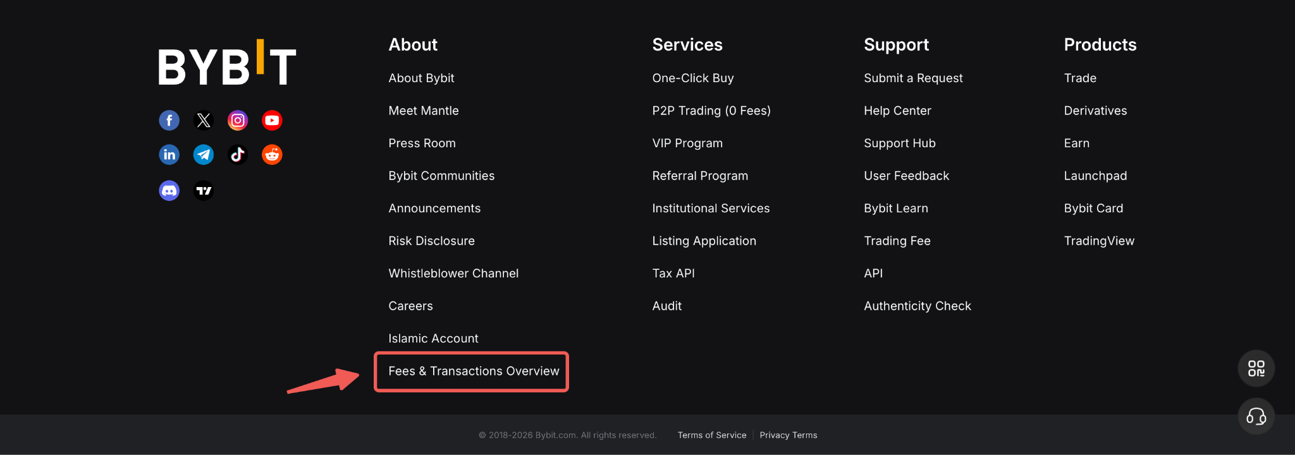1295x455 pixels.
Task: Open Derivatives under Products
Action: (1095, 111)
